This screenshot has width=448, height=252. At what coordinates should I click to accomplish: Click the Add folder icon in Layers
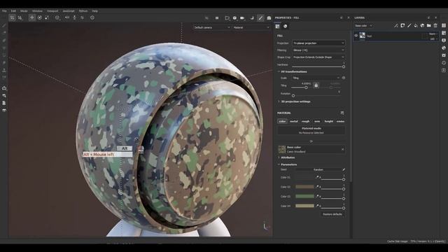pyautogui.click(x=429, y=26)
